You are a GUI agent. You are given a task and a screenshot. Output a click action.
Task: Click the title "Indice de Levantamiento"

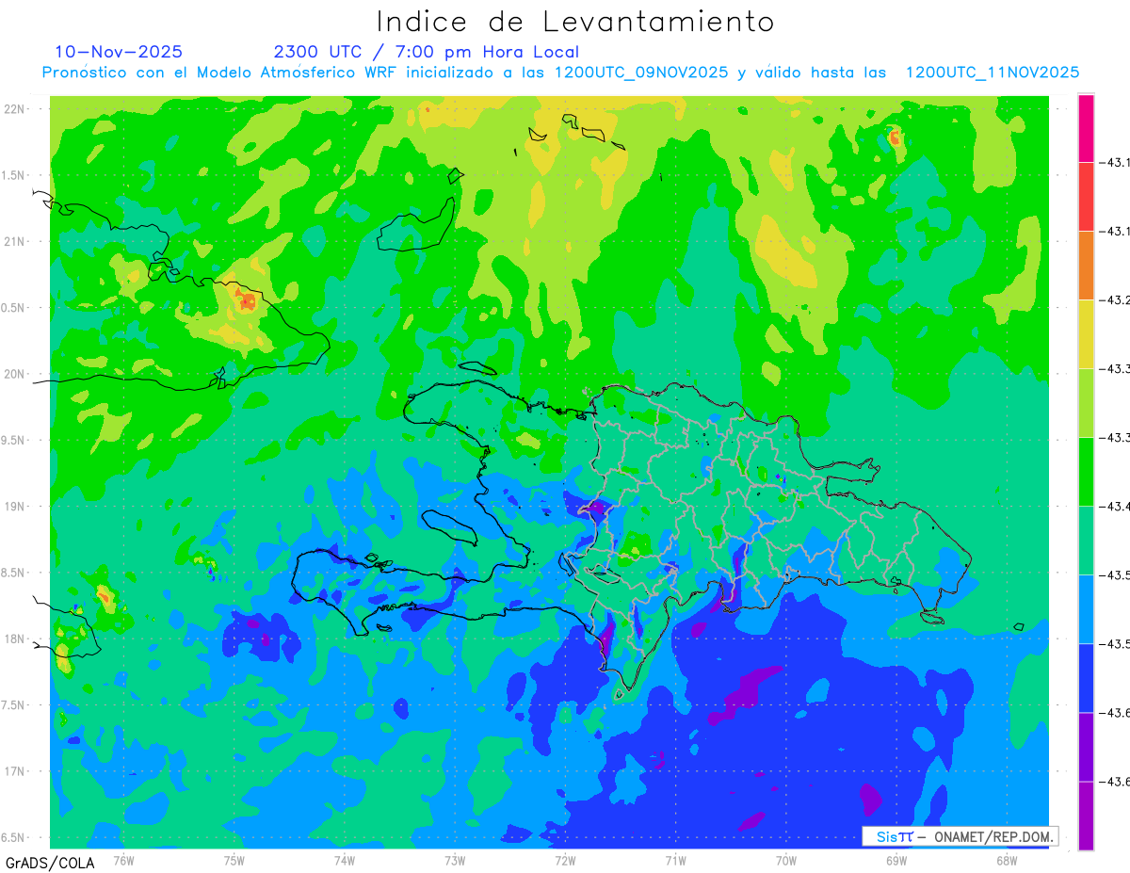(x=575, y=22)
